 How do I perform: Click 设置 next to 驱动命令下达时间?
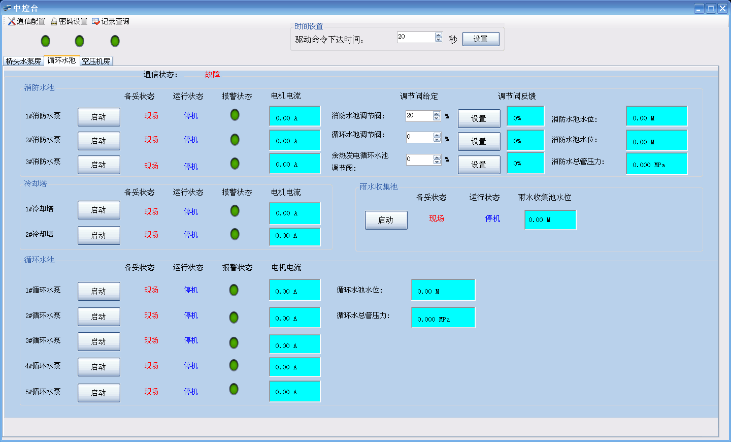coord(480,39)
